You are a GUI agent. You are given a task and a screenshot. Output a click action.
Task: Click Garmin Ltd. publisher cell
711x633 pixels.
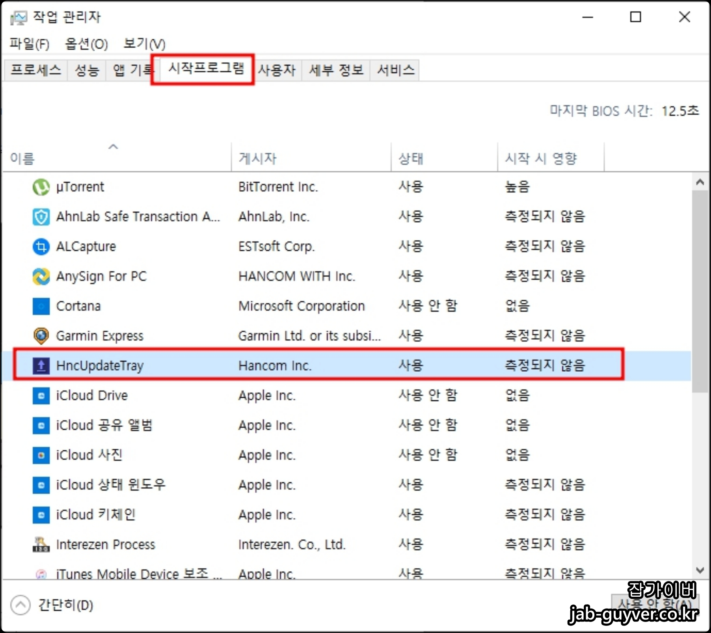click(x=309, y=336)
